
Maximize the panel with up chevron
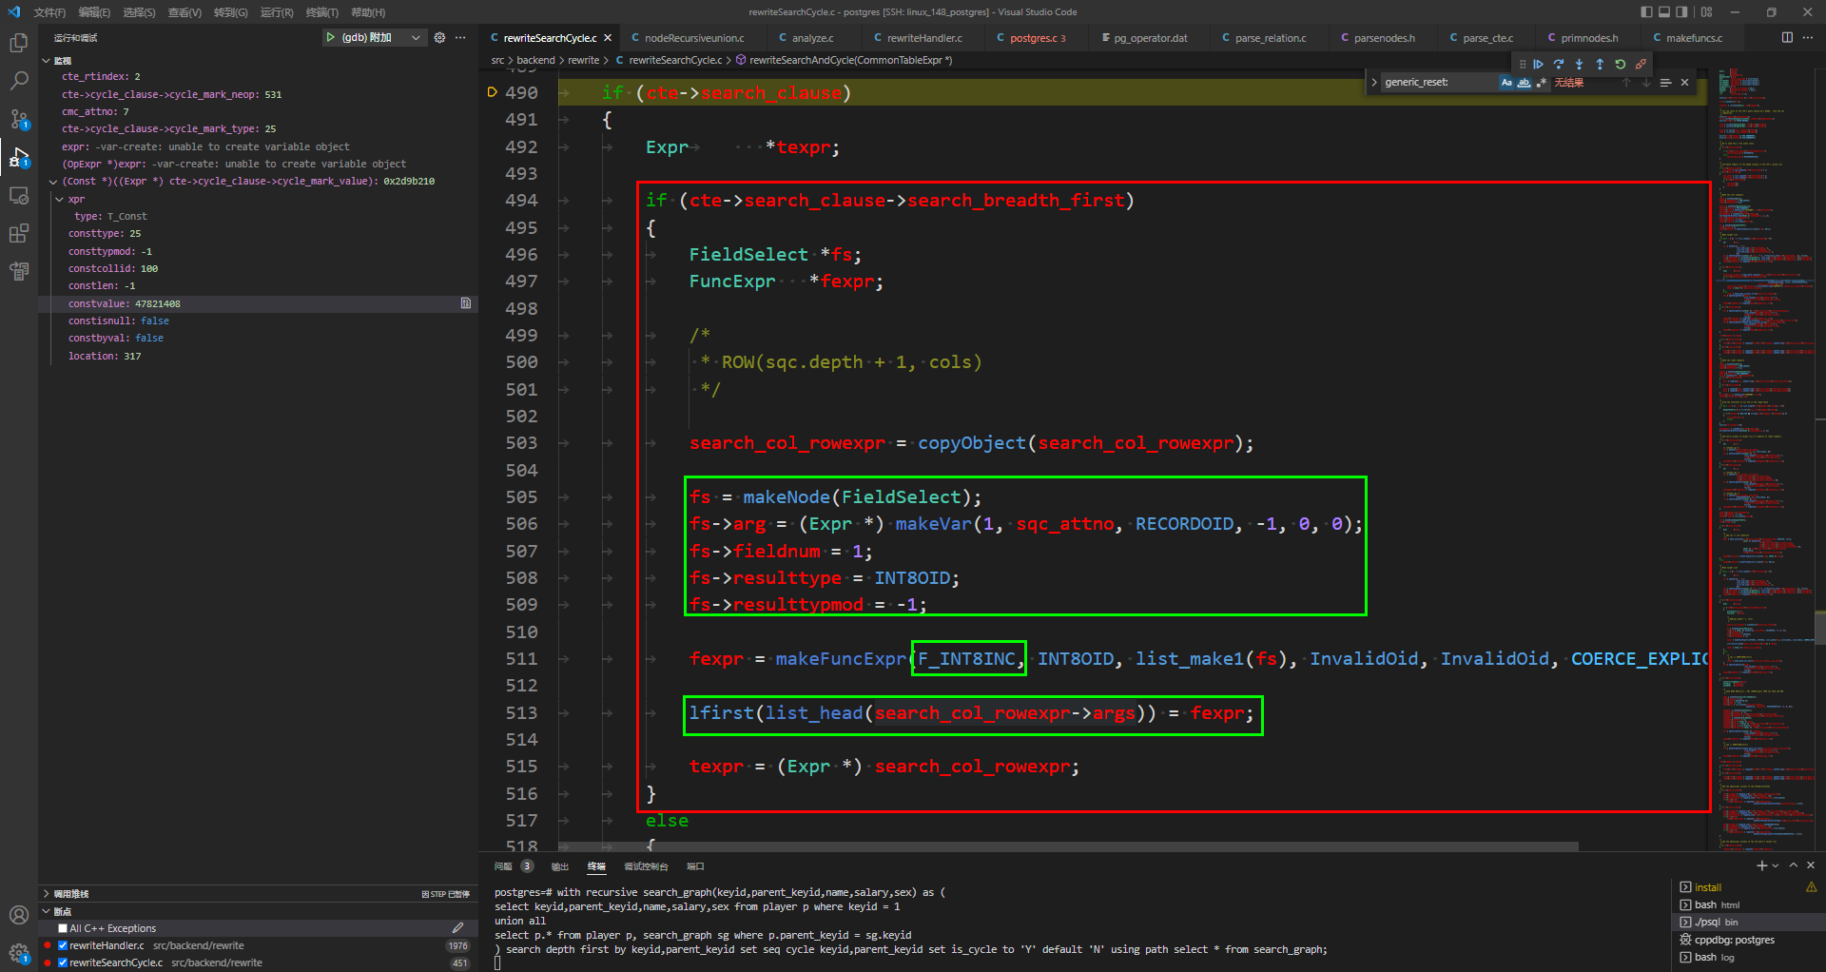tap(1793, 865)
